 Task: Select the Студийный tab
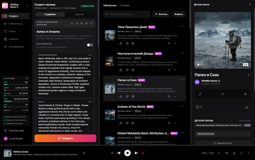(x=50, y=14)
